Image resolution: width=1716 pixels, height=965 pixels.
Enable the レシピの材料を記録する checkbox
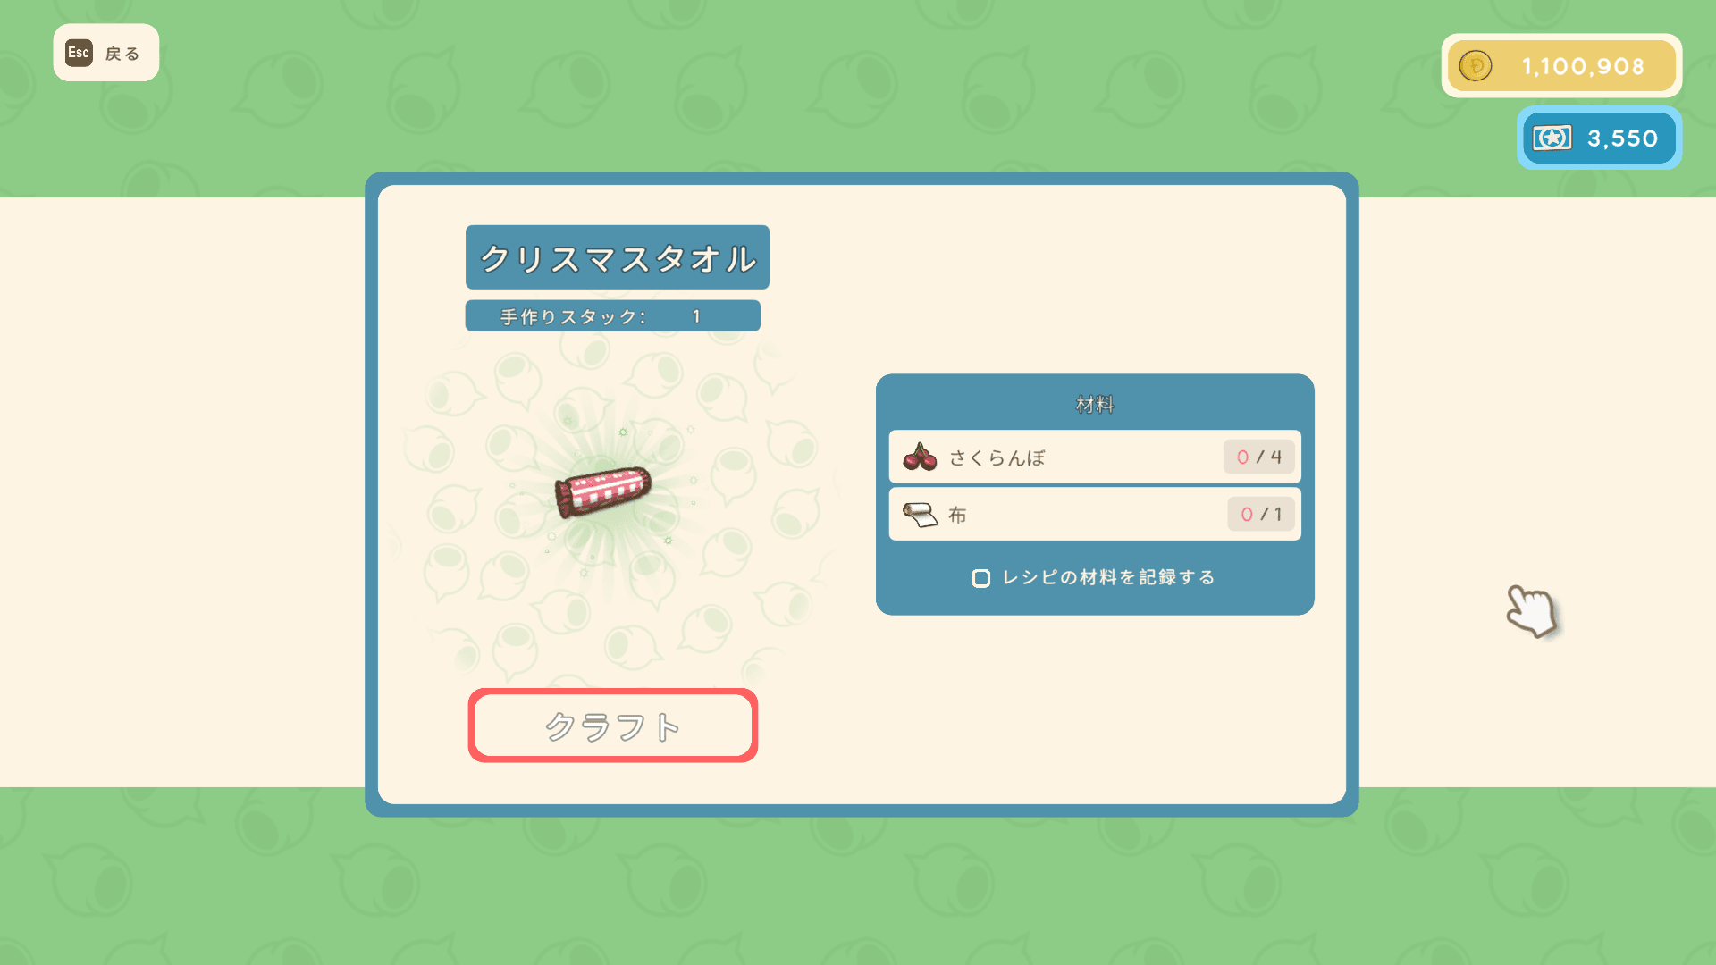pos(980,578)
